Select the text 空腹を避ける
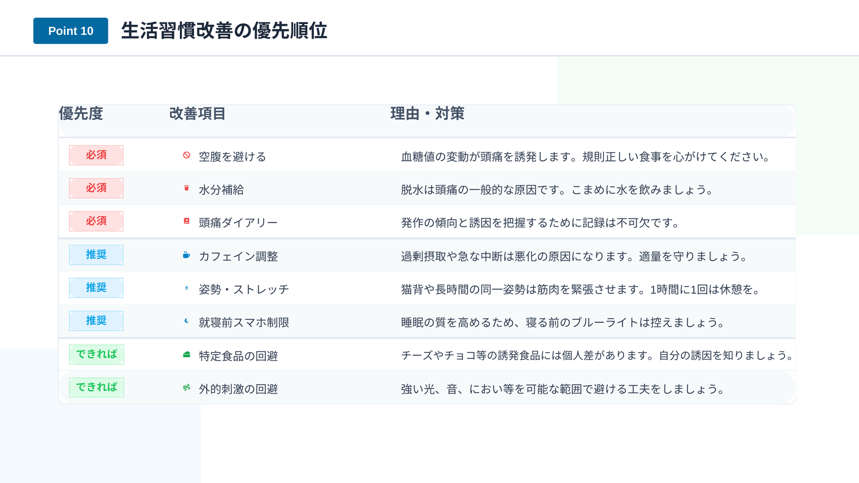Image resolution: width=859 pixels, height=483 pixels. [232, 157]
